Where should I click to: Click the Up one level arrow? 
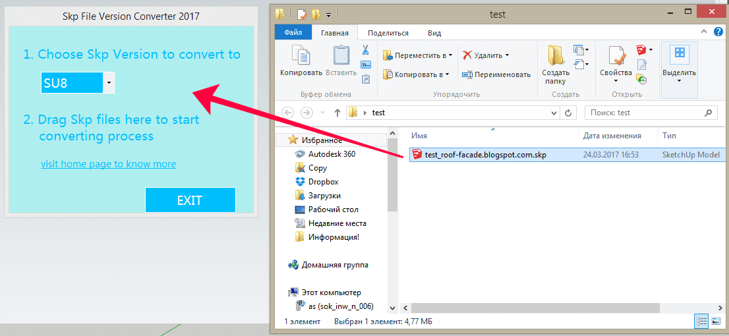coord(337,113)
